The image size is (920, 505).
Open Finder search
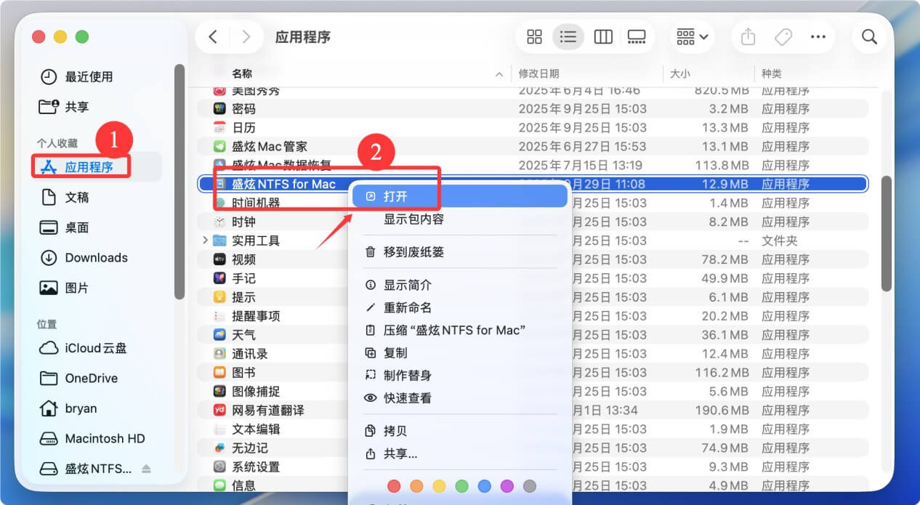pyautogui.click(x=869, y=36)
